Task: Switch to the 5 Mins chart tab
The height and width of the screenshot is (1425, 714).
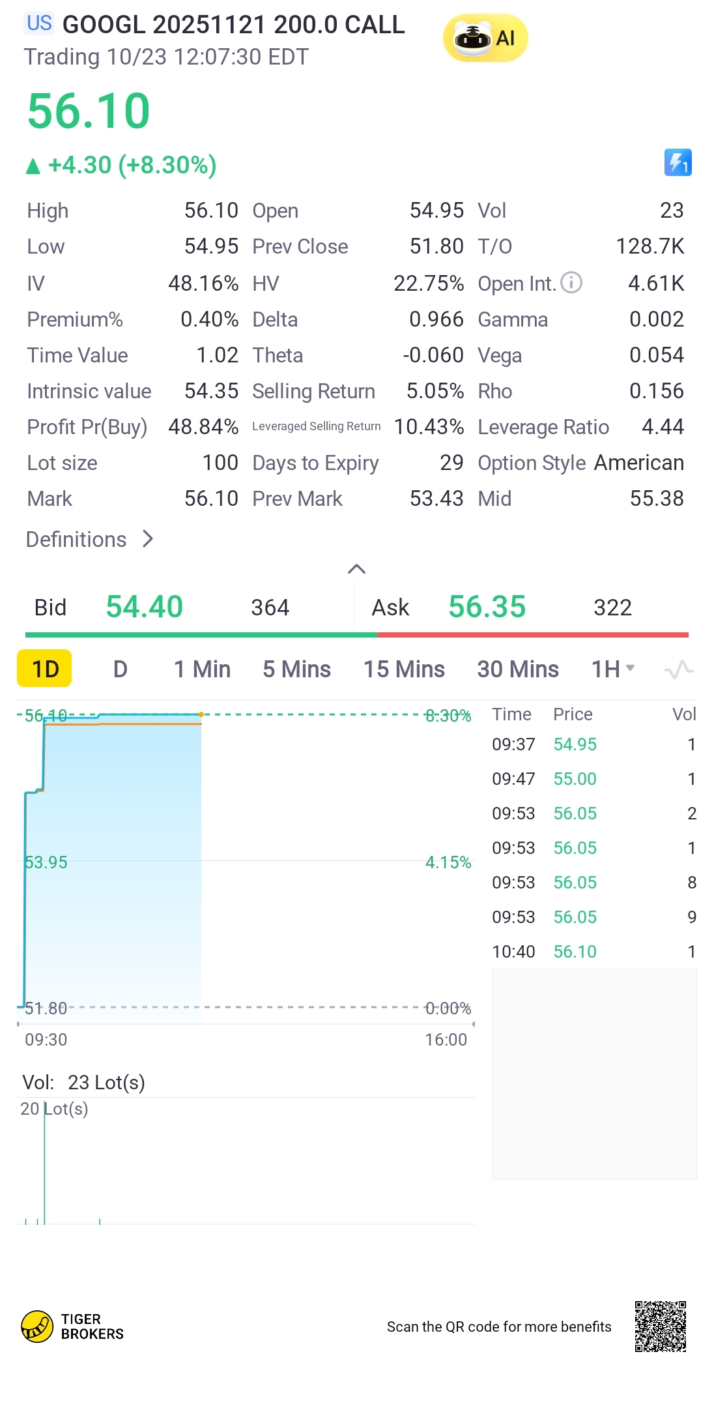Action: [296, 669]
